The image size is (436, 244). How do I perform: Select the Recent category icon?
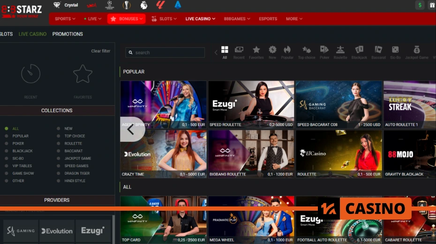239,52
